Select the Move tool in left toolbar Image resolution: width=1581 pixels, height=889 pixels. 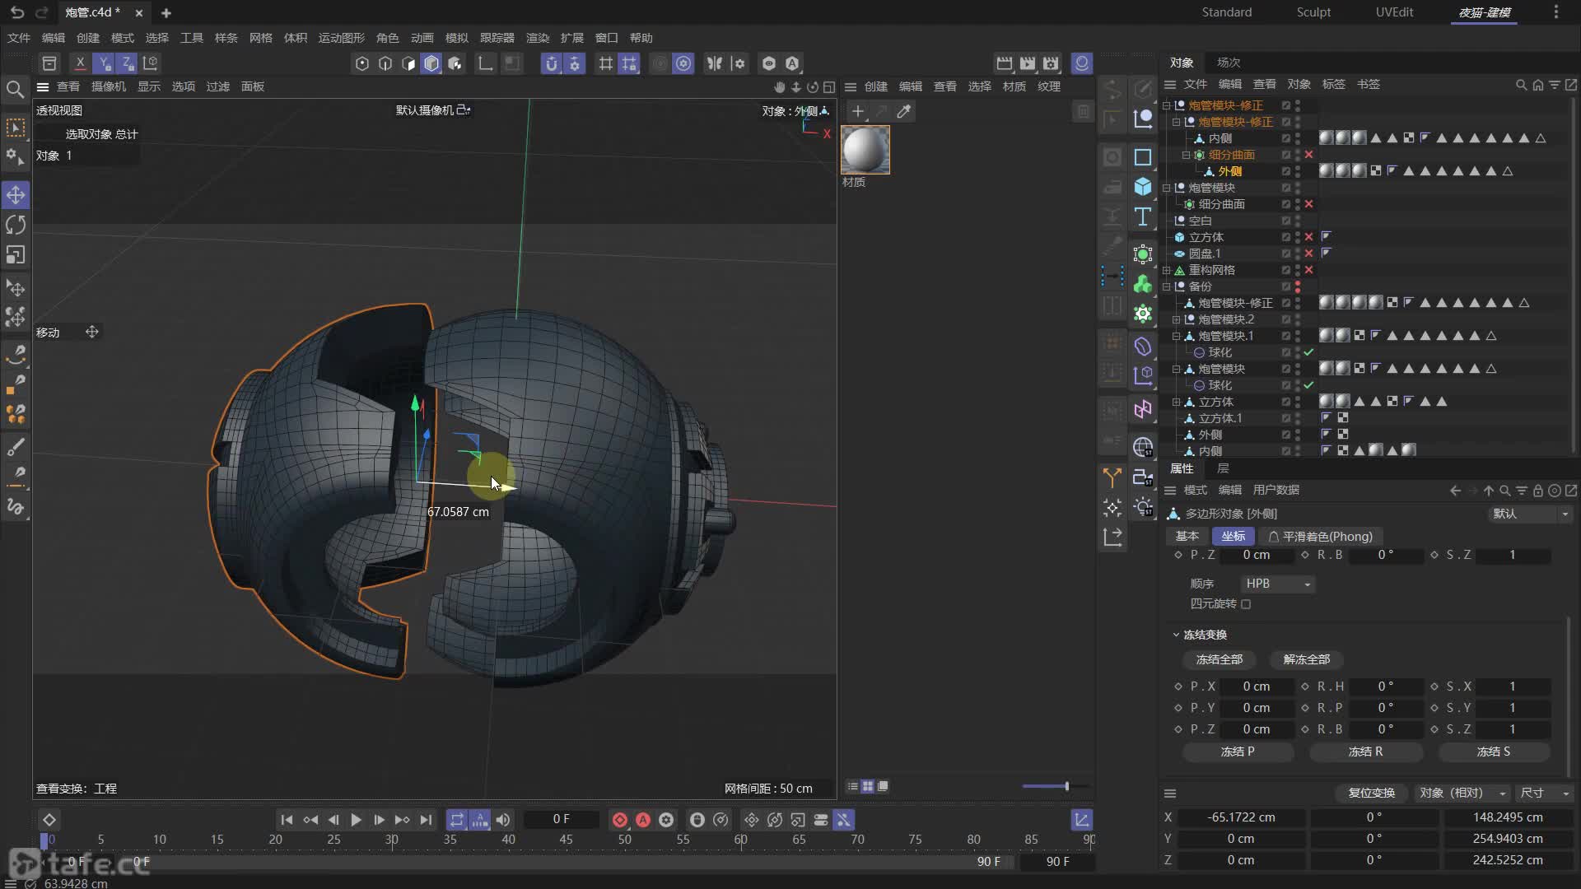pos(16,195)
